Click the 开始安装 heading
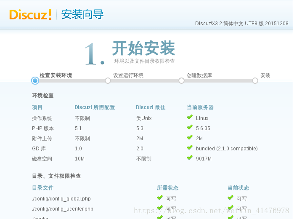Viewport: 294px width, 219px height. point(143,48)
